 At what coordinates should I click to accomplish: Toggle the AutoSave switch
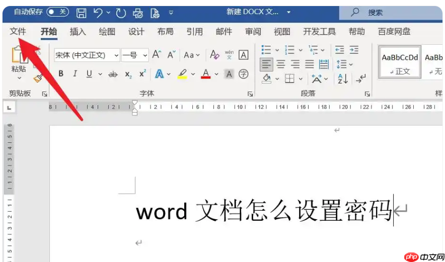tap(57, 12)
